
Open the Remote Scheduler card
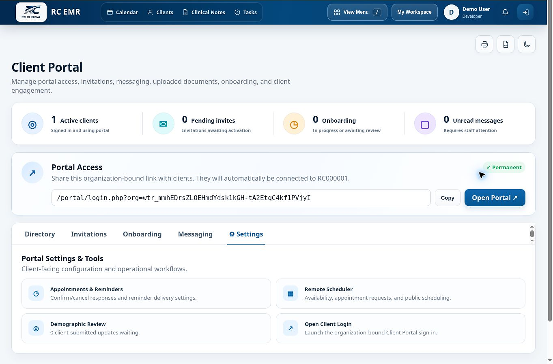point(400,294)
